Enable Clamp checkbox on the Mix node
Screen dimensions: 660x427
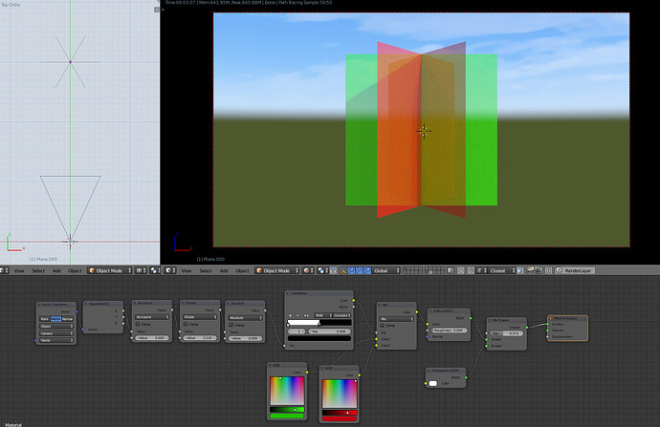pos(383,326)
